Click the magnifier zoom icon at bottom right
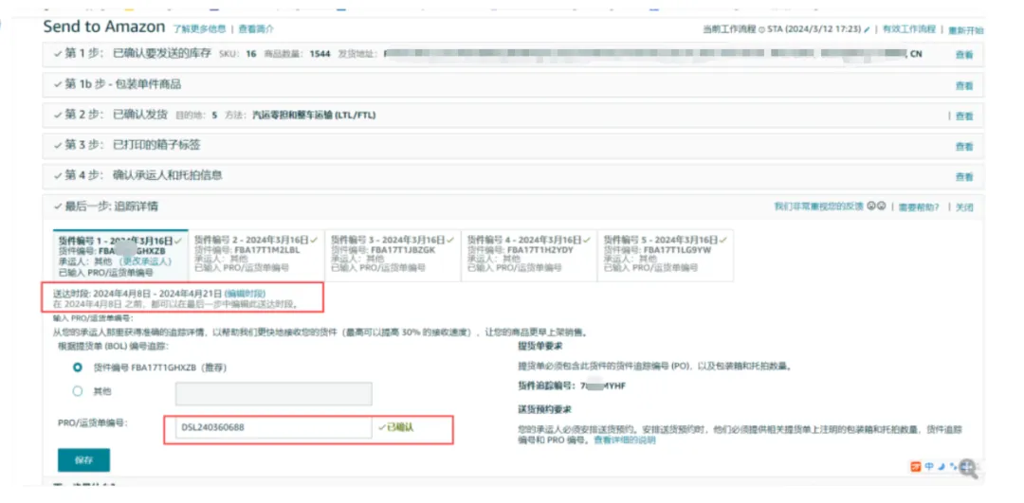The width and height of the screenshot is (1024, 503). coord(968,467)
